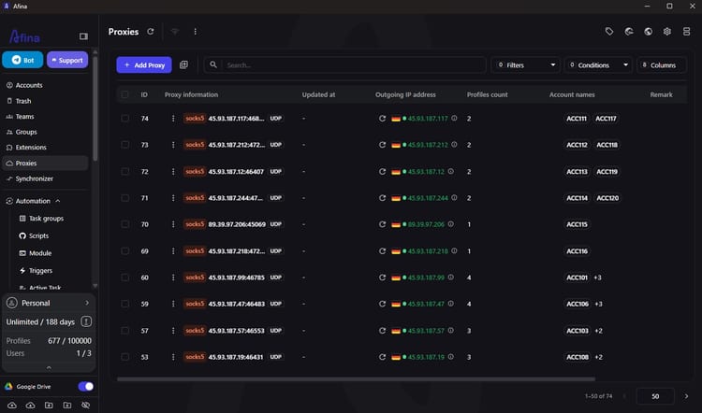Open the layout view icon in top bar
Screen dimensions: 702x413
(x=686, y=31)
